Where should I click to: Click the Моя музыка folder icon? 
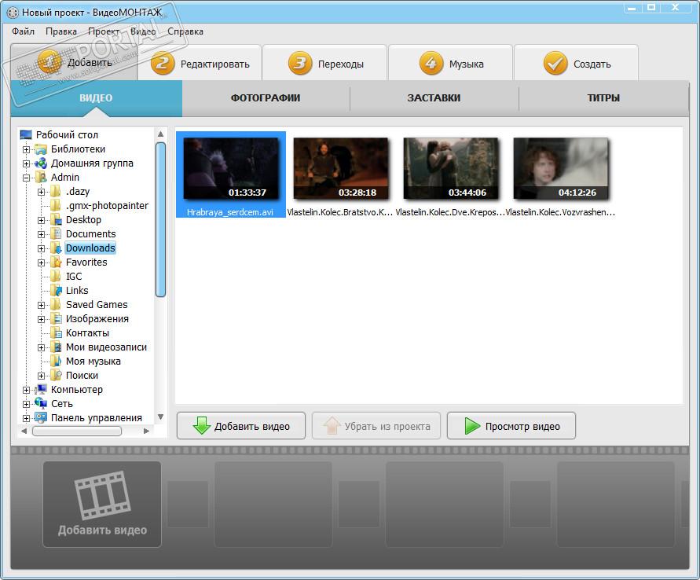[x=56, y=362]
